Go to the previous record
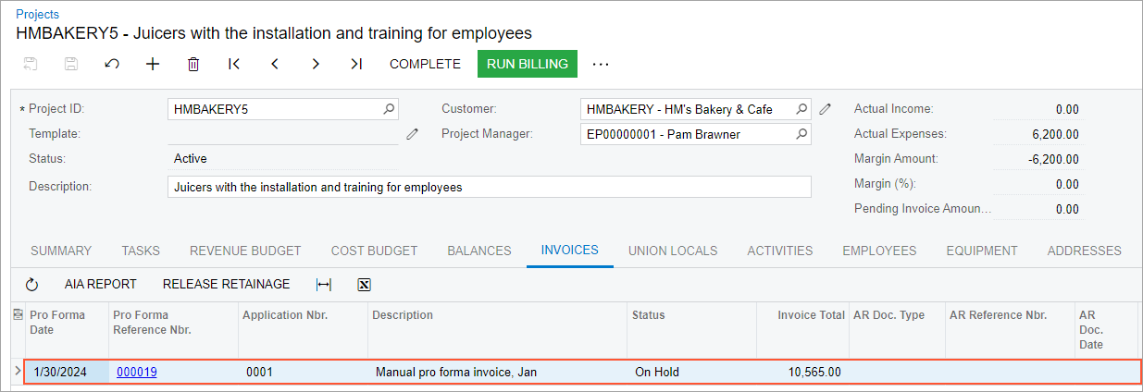 click(275, 64)
